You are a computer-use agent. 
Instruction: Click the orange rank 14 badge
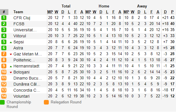point(4,96)
